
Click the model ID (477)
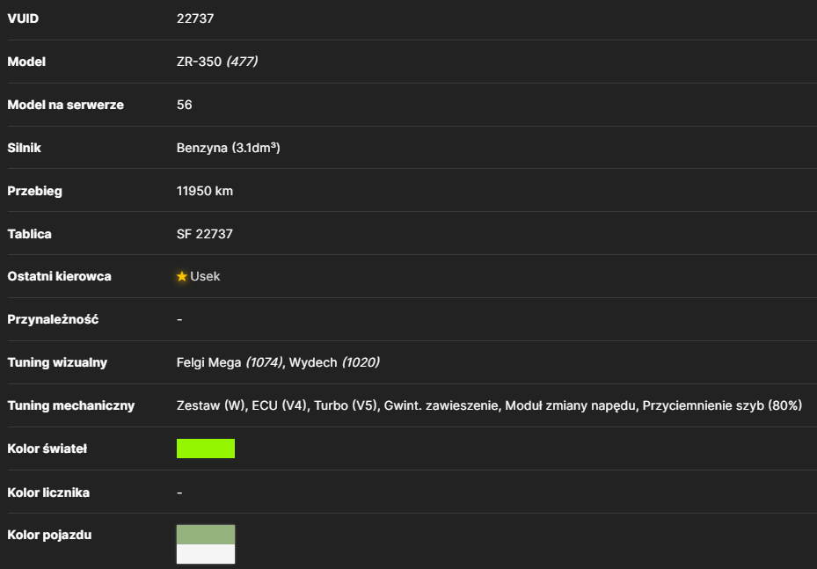click(242, 62)
